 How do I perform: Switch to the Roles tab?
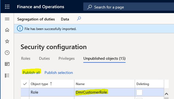[x=26, y=58]
